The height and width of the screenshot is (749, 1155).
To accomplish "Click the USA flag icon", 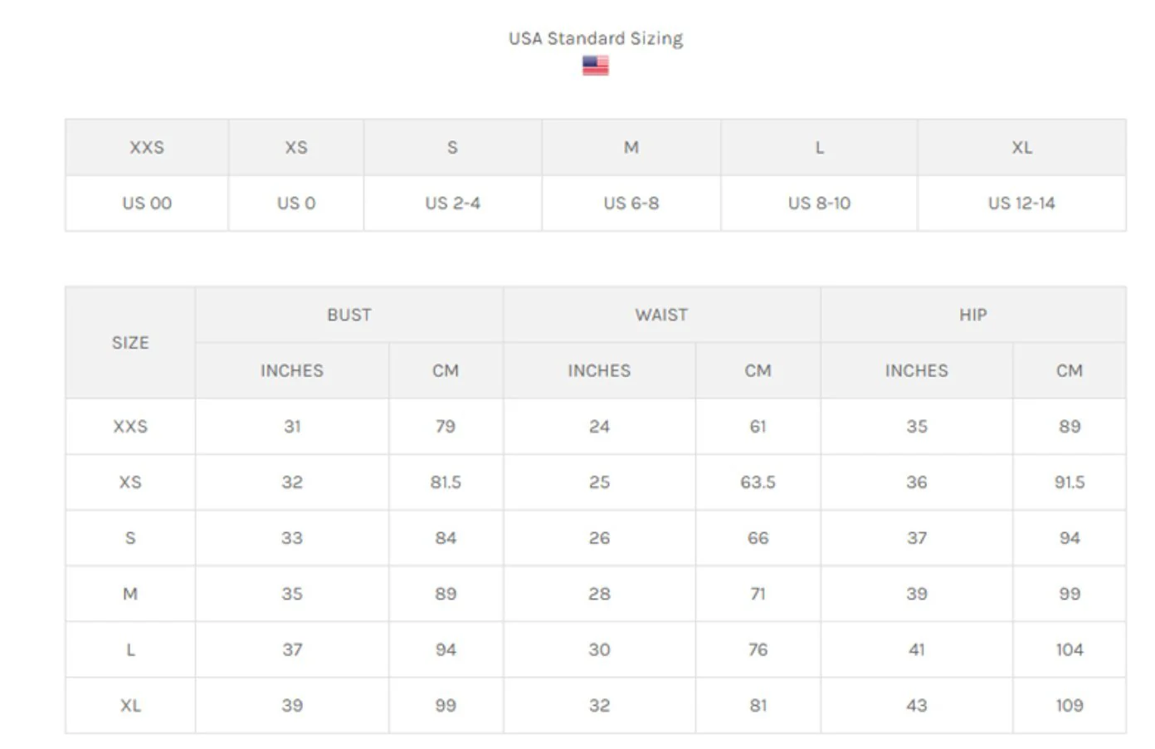I will coord(595,65).
